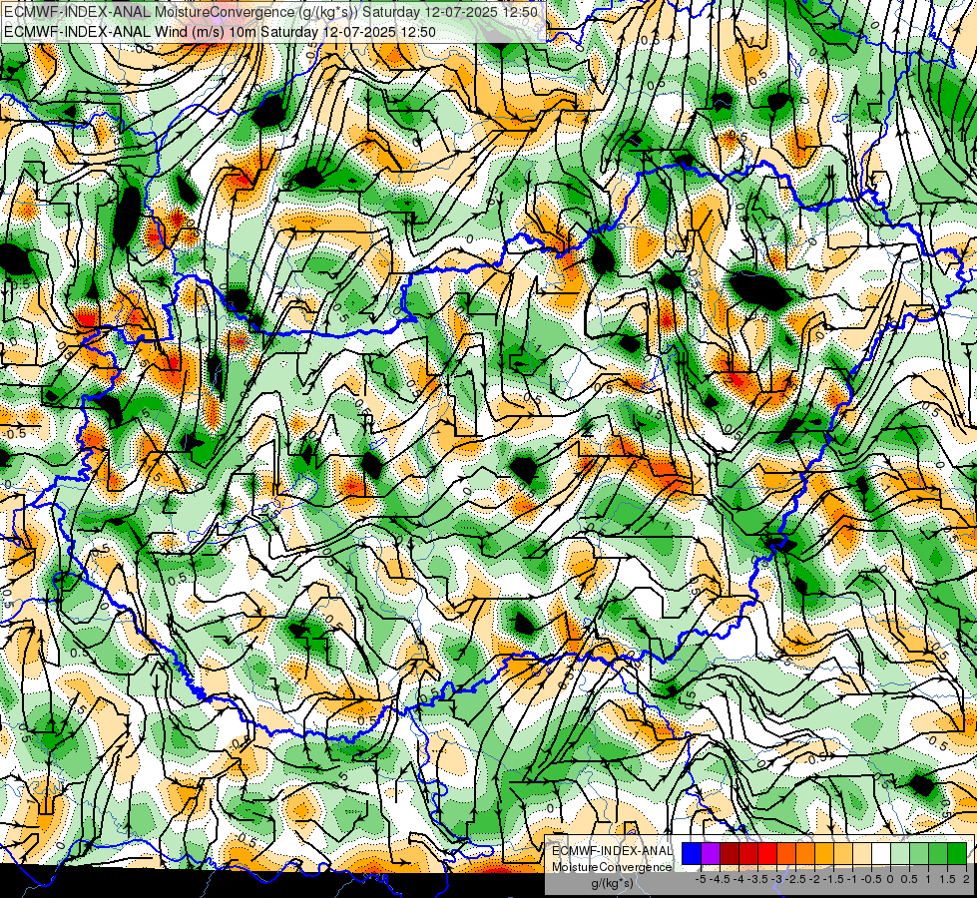Click the light orange swatch between -1.5 and -1

coord(843,853)
